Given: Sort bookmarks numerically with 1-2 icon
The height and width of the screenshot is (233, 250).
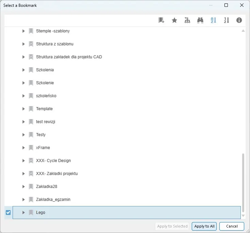Looking at the screenshot, I should 226,20.
